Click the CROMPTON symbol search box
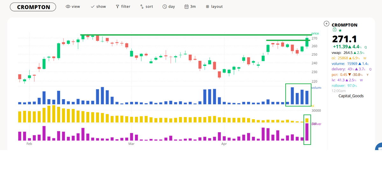 pyautogui.click(x=33, y=7)
